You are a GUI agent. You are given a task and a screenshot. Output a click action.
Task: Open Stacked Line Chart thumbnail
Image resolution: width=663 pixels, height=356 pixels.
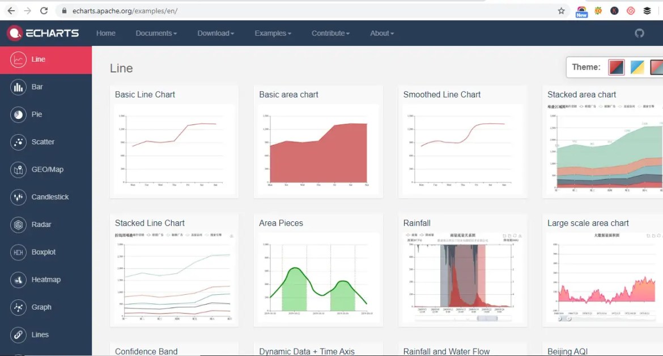pos(174,278)
